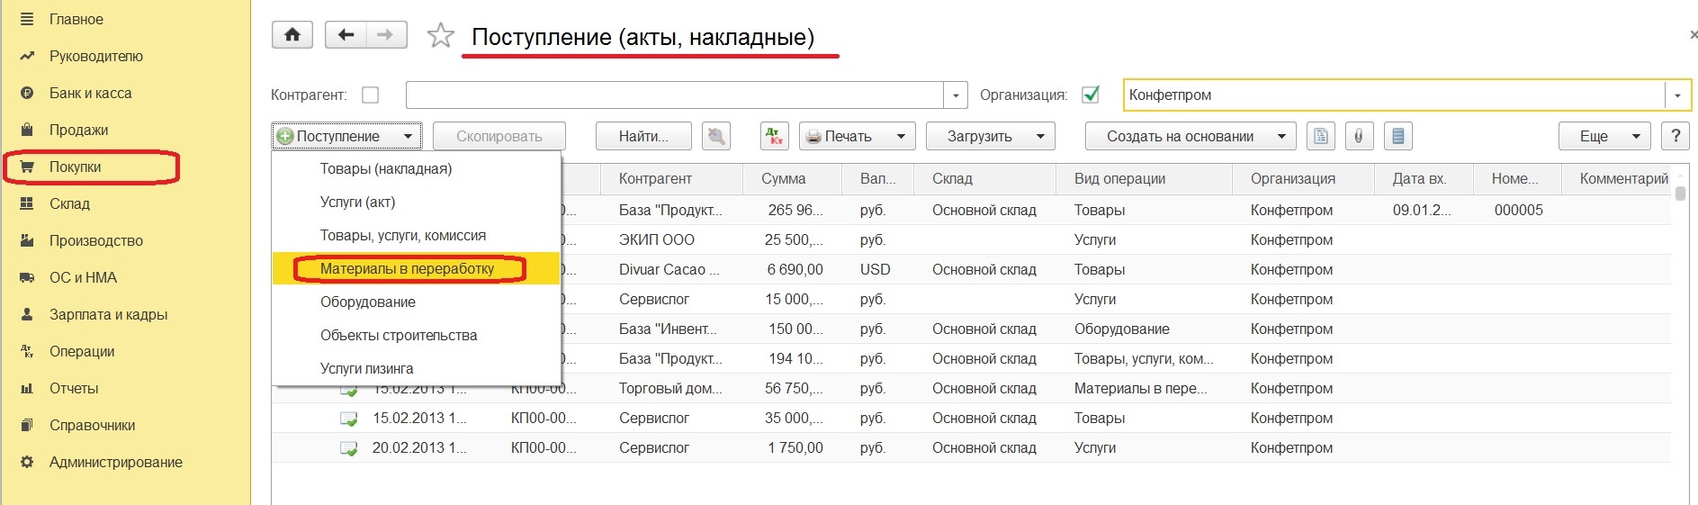The image size is (1698, 505).
Task: Sort by the Вид операции column header
Action: [x=1144, y=178]
